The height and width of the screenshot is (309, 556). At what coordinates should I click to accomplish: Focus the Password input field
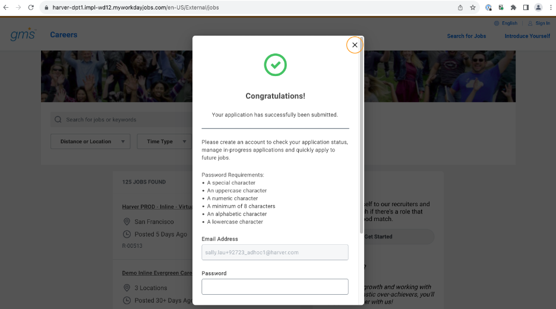pos(275,286)
